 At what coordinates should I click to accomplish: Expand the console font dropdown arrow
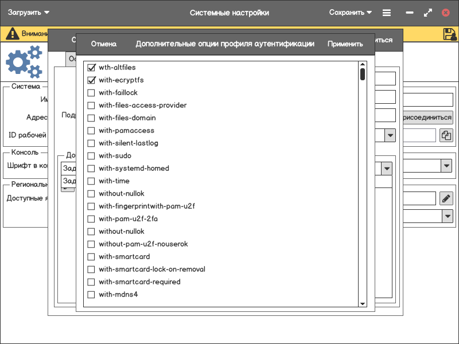446,166
